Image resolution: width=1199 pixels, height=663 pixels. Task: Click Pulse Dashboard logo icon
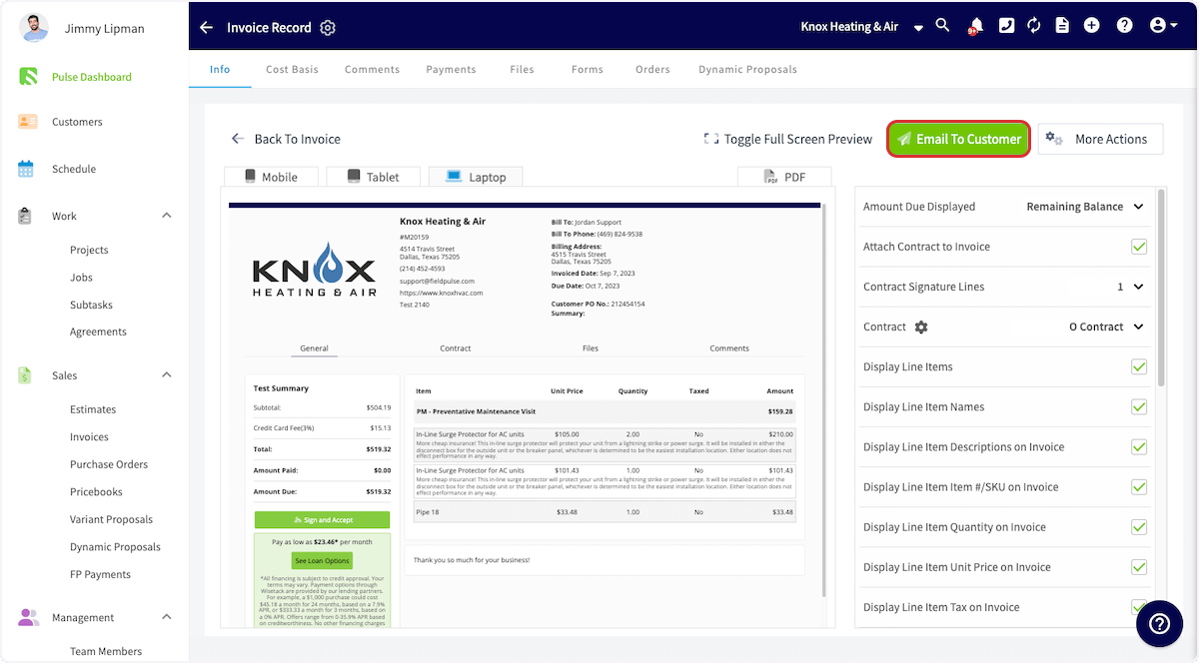point(28,77)
